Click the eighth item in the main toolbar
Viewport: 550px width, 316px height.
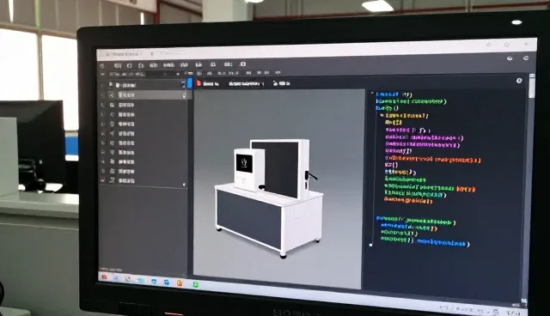click(x=199, y=64)
